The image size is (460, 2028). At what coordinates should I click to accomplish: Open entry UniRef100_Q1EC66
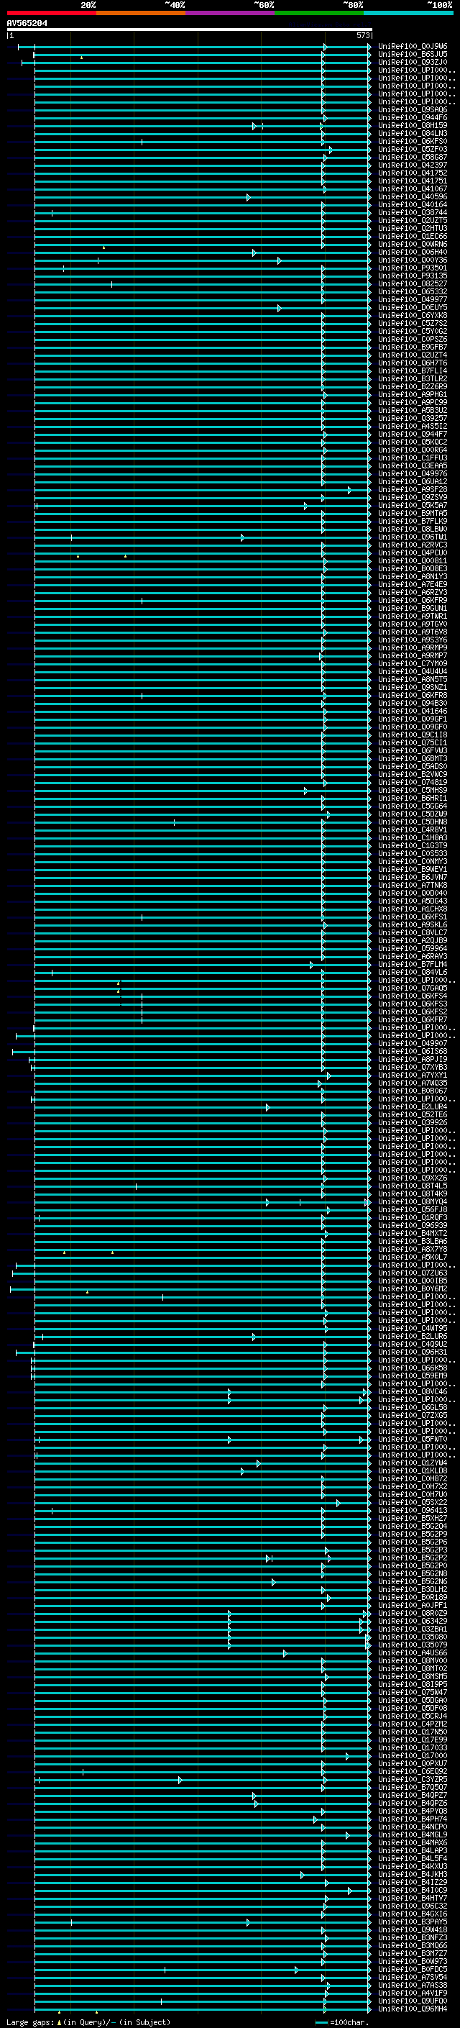pos(413,236)
